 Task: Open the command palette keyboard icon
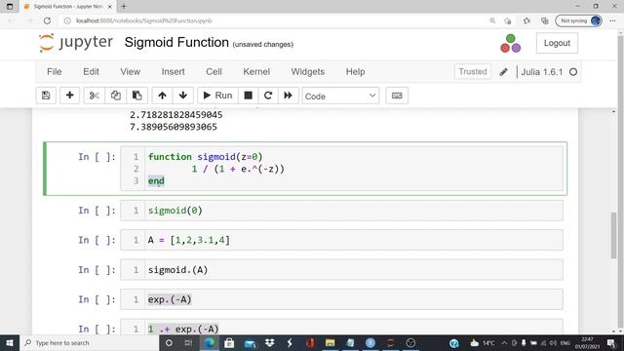397,96
